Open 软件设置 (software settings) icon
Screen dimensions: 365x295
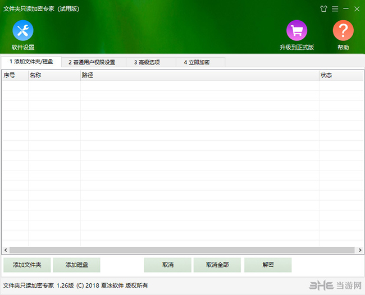point(23,31)
